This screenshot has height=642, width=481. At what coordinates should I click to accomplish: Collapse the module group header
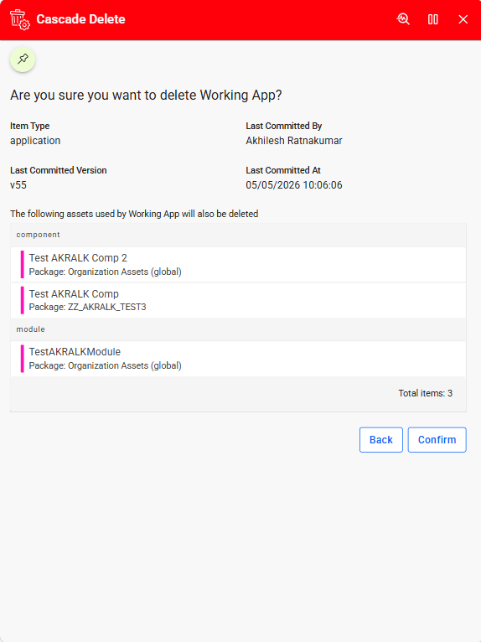pos(238,329)
